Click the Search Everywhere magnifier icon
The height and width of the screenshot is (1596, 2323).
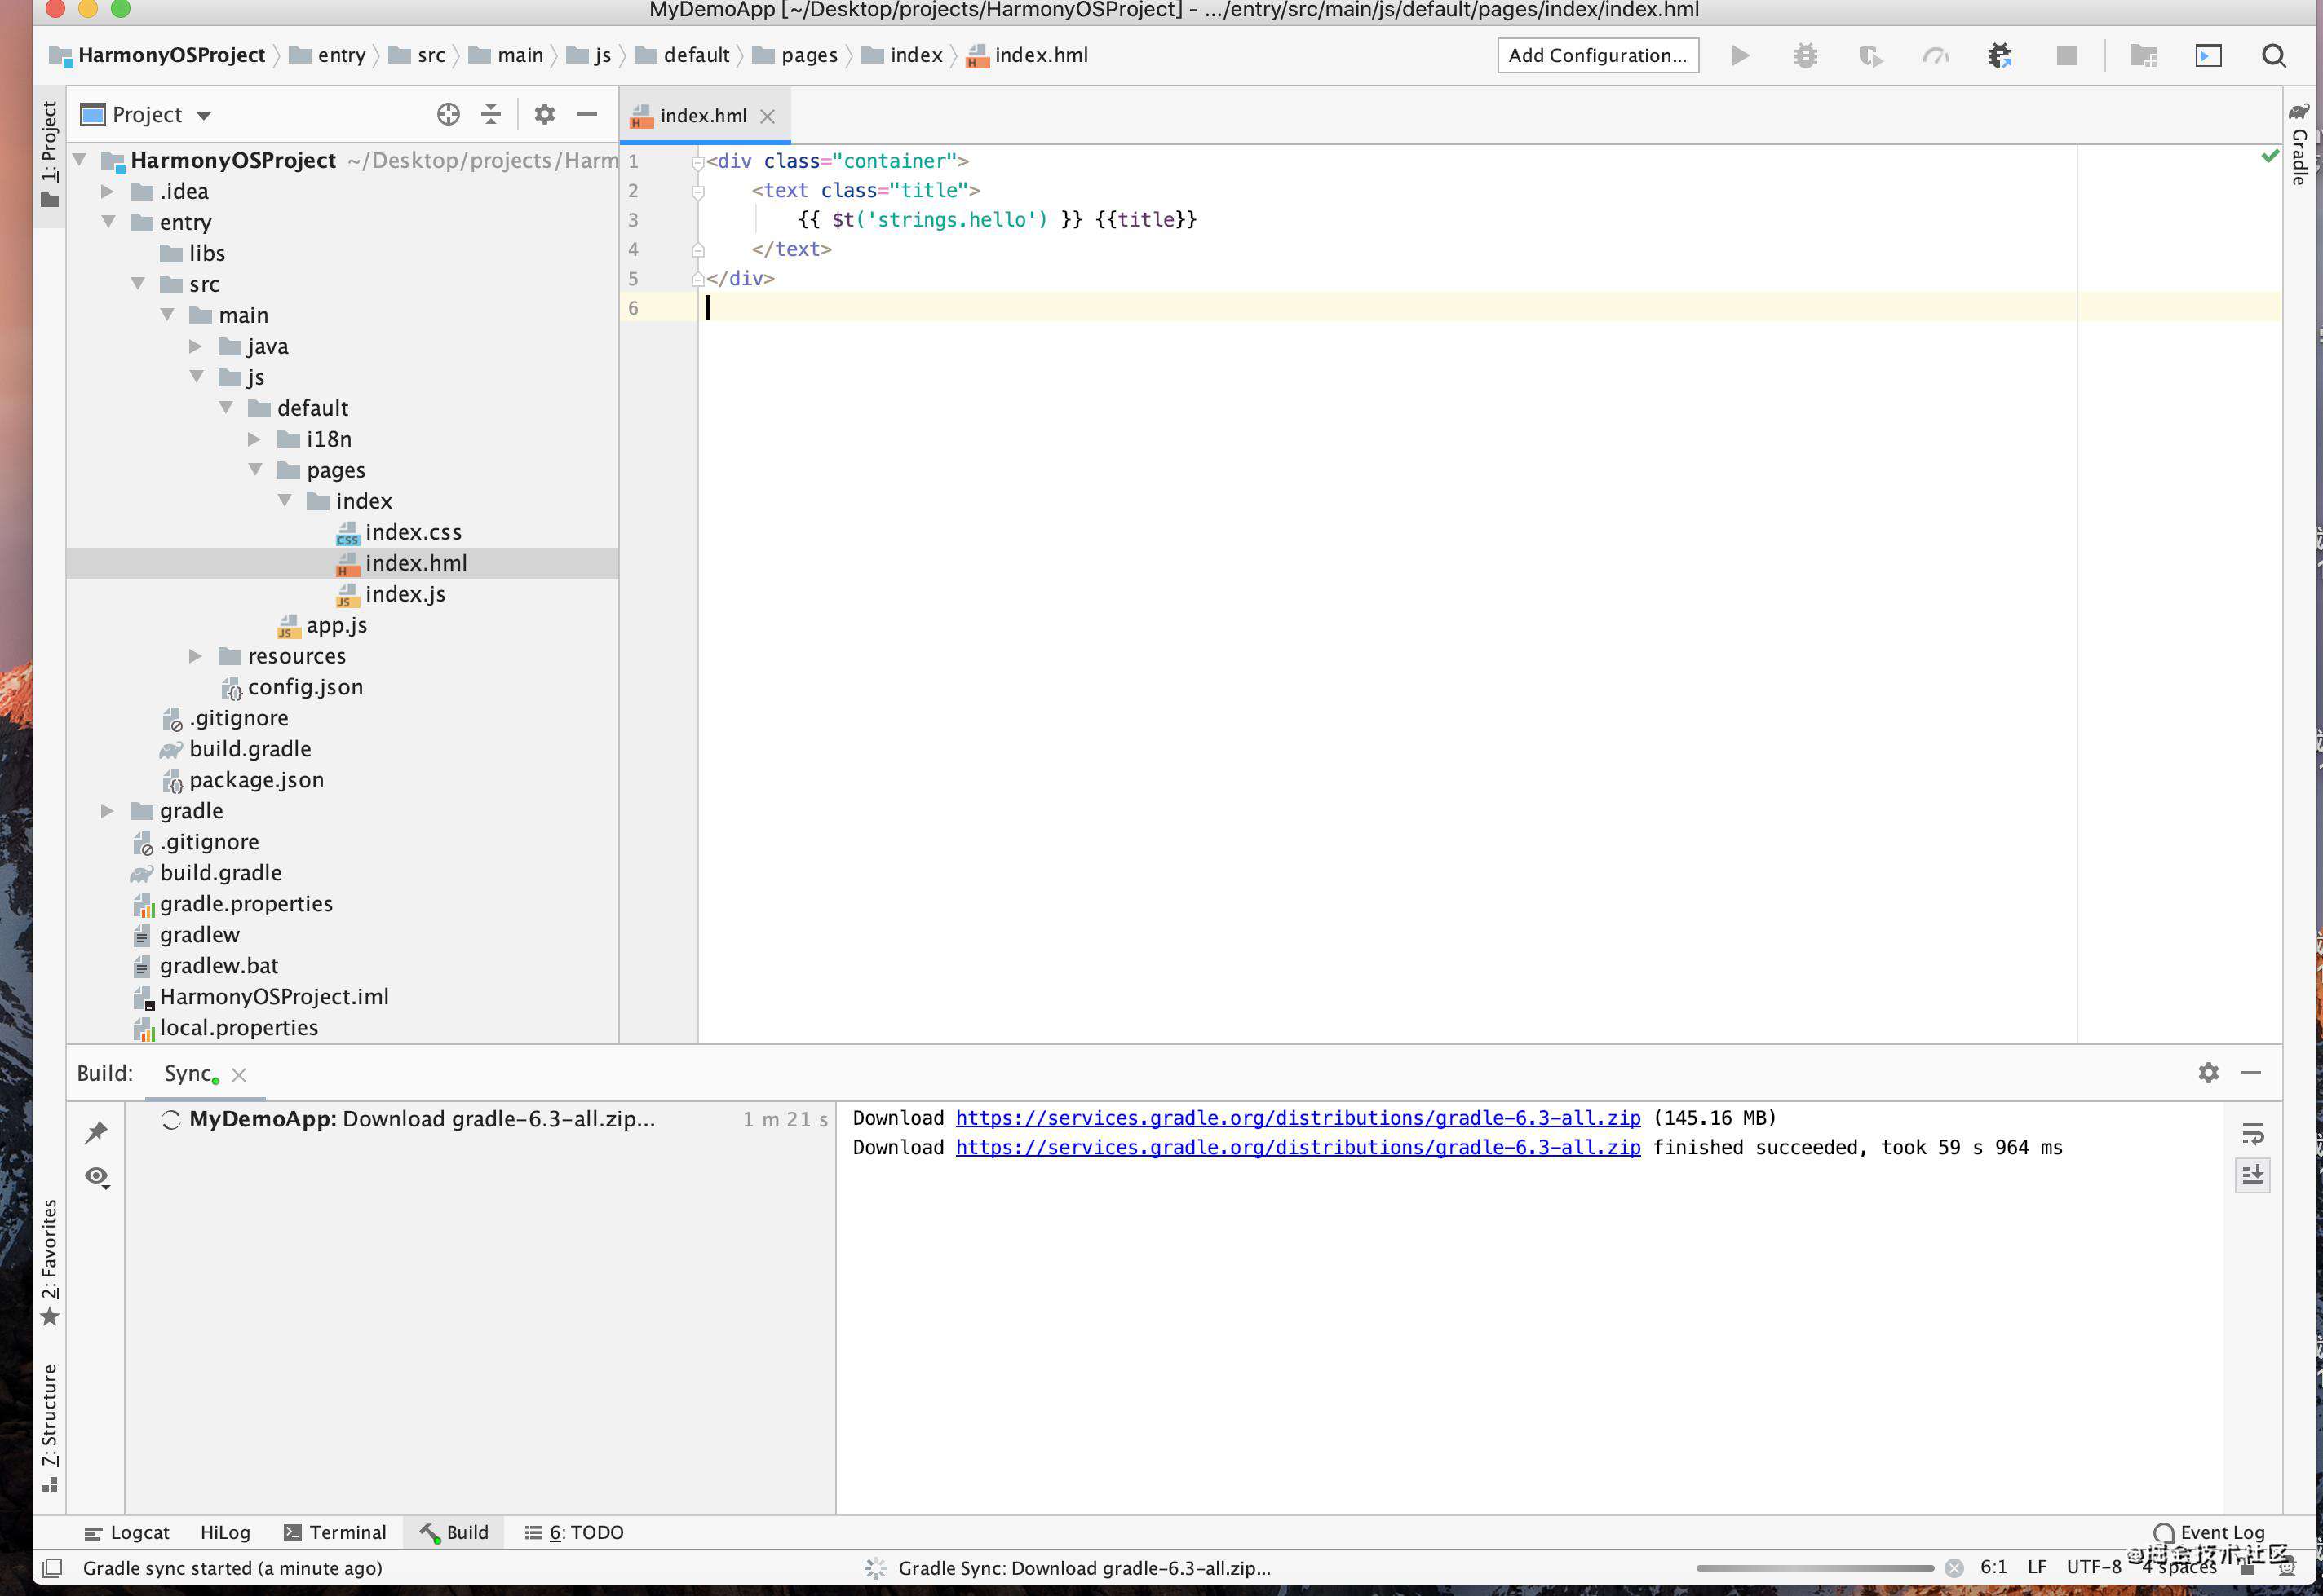(x=2274, y=56)
